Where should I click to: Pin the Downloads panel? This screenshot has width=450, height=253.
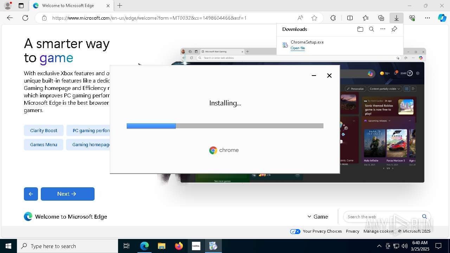[394, 29]
